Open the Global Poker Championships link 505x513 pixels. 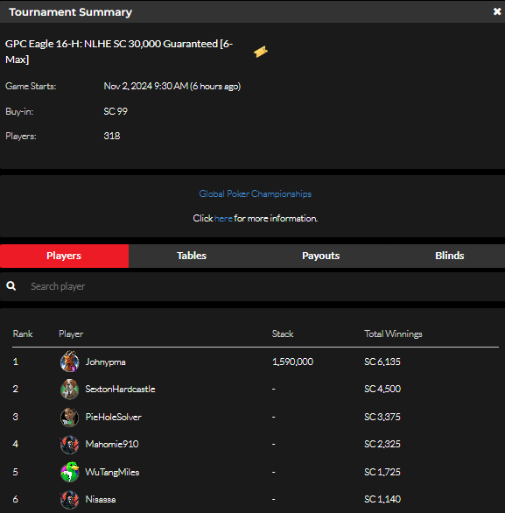tap(255, 193)
